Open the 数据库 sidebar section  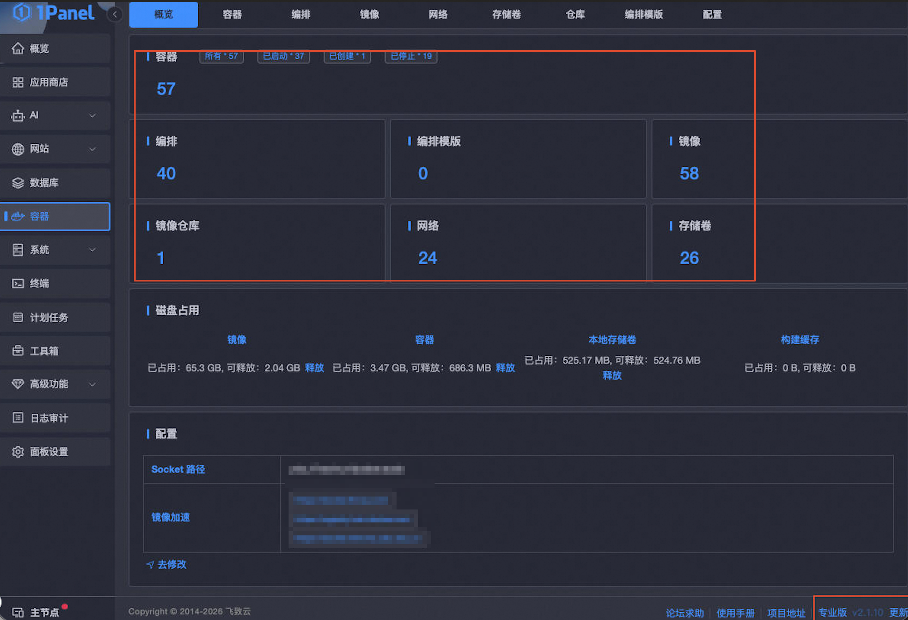[44, 183]
